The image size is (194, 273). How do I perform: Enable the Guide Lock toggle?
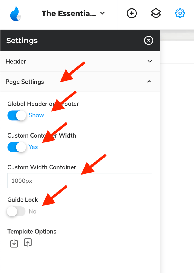pos(17,211)
